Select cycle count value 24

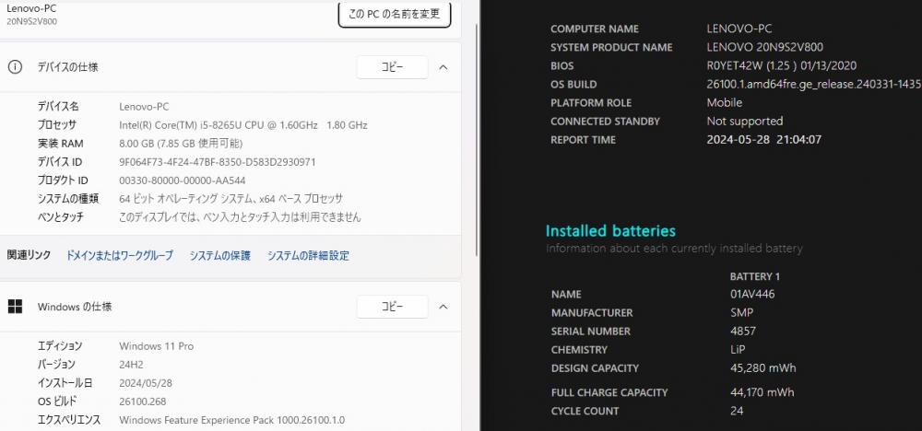pyautogui.click(x=736, y=411)
